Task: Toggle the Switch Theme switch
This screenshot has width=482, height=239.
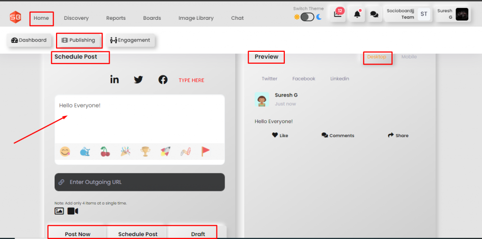Action: point(307,17)
